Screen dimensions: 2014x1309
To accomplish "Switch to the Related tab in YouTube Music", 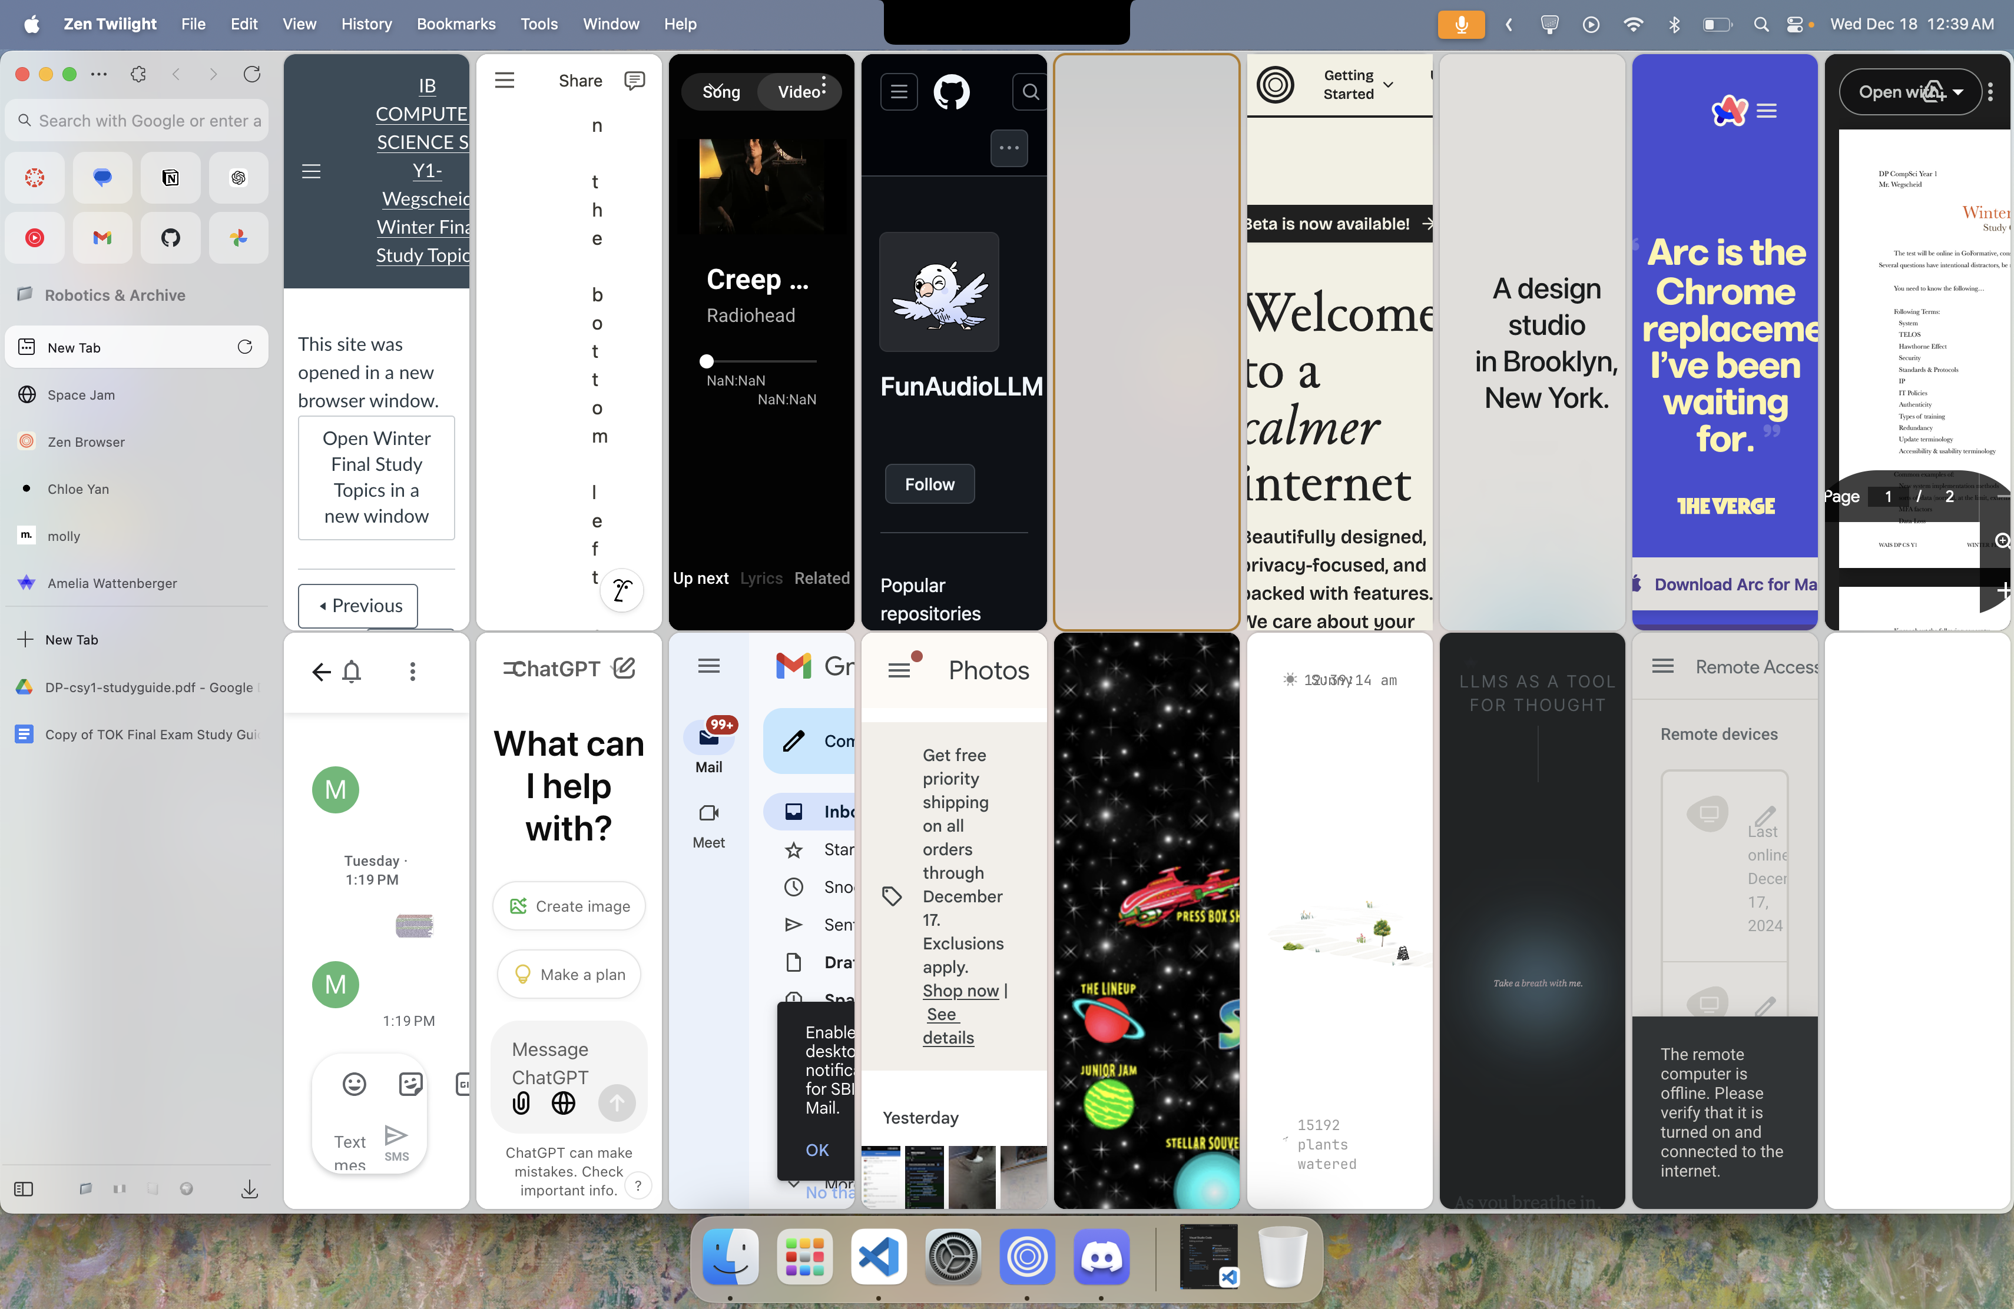I will 821,579.
